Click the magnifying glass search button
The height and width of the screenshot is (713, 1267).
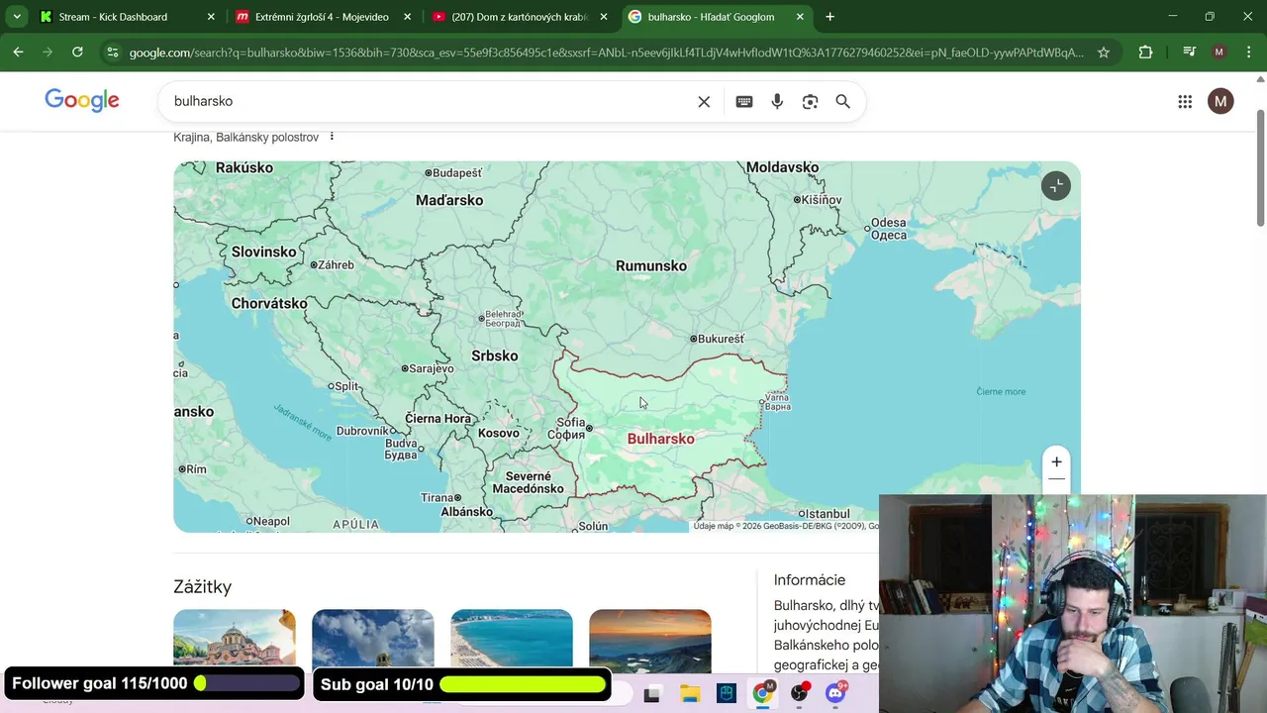842,101
